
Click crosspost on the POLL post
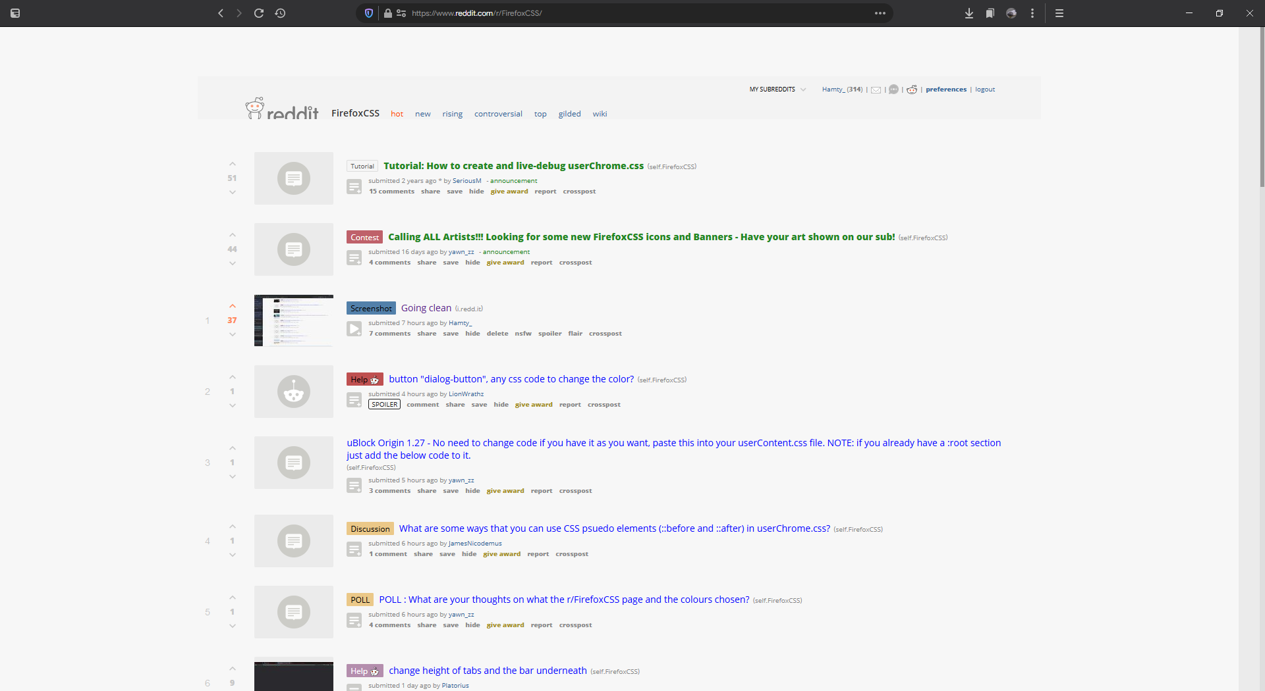pos(576,625)
